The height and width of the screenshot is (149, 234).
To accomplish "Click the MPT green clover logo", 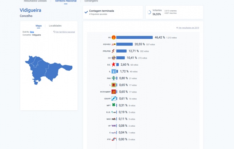I will point(113,105).
